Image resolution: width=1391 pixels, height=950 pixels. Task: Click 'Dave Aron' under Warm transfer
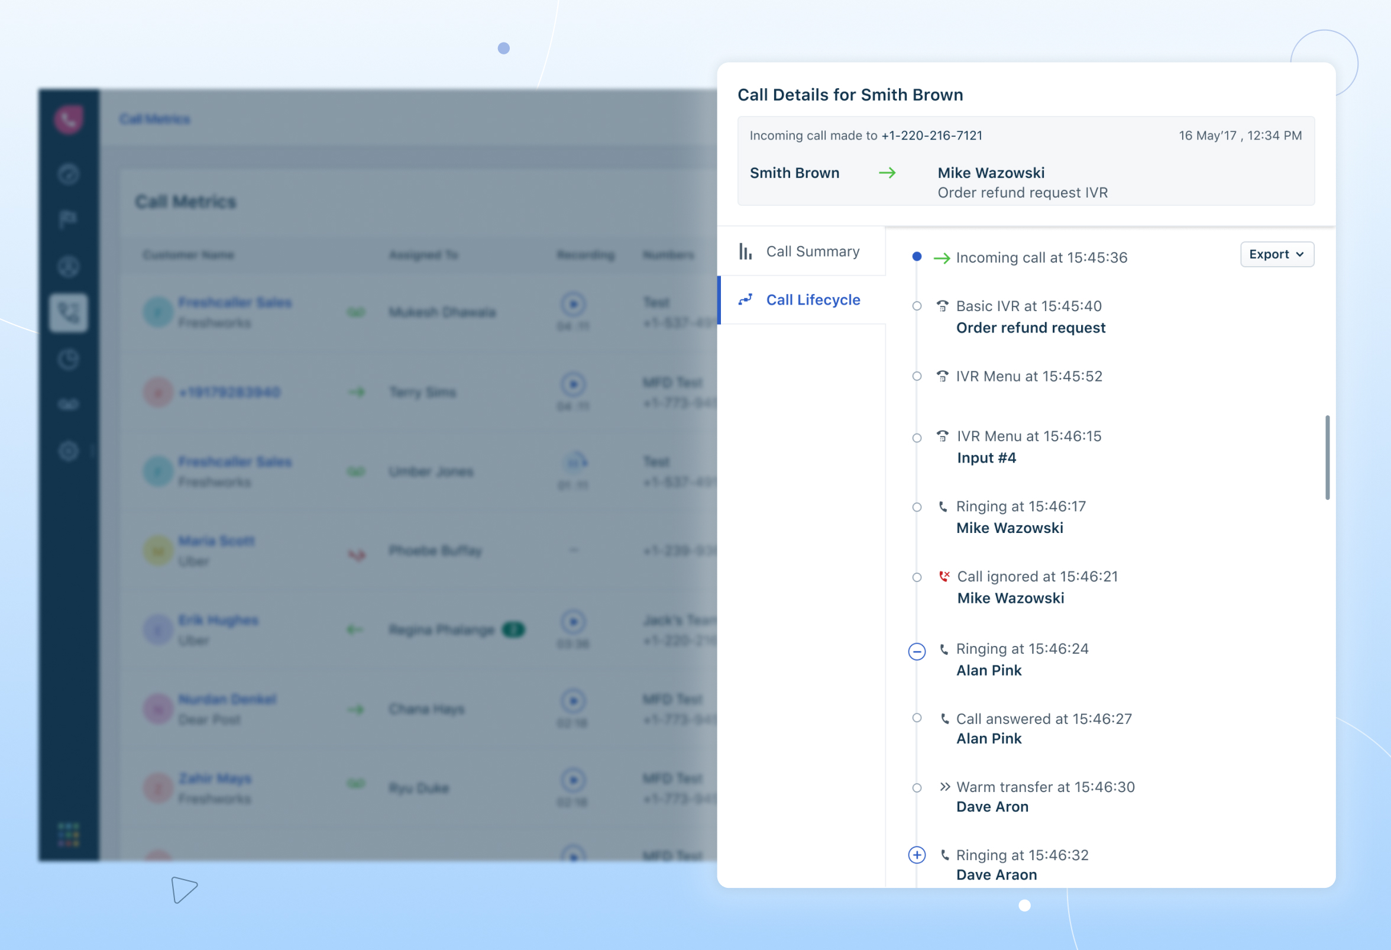[992, 807]
